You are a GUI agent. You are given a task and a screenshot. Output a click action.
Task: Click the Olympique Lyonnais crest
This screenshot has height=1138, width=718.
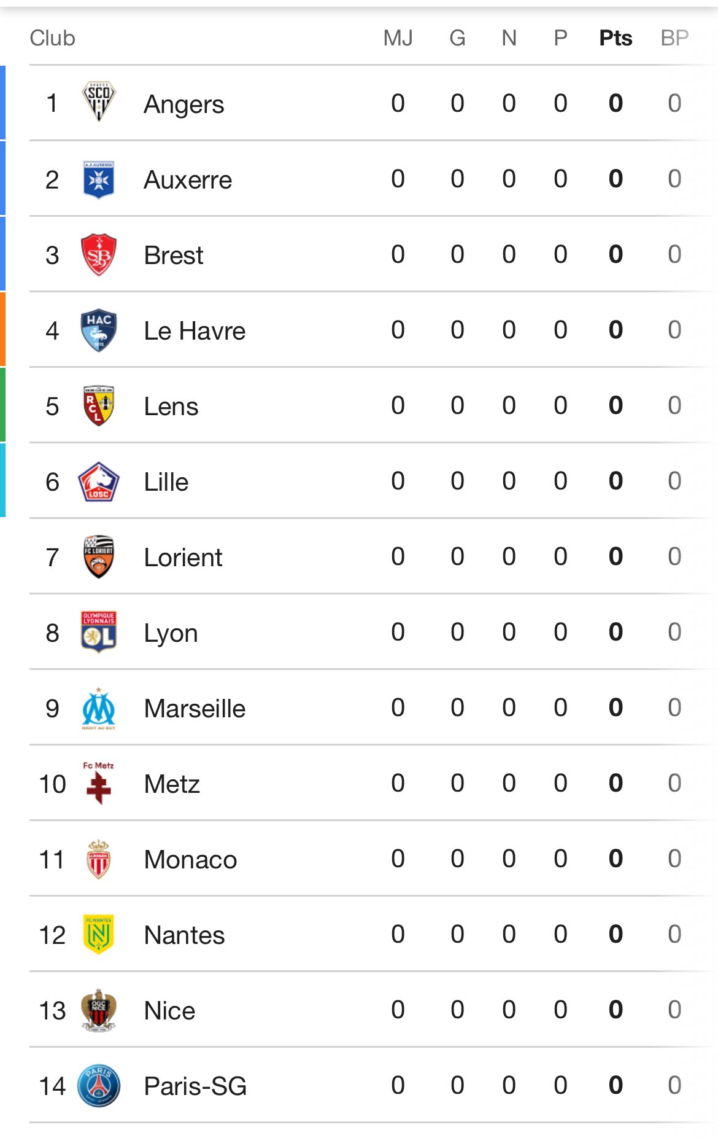(x=98, y=632)
